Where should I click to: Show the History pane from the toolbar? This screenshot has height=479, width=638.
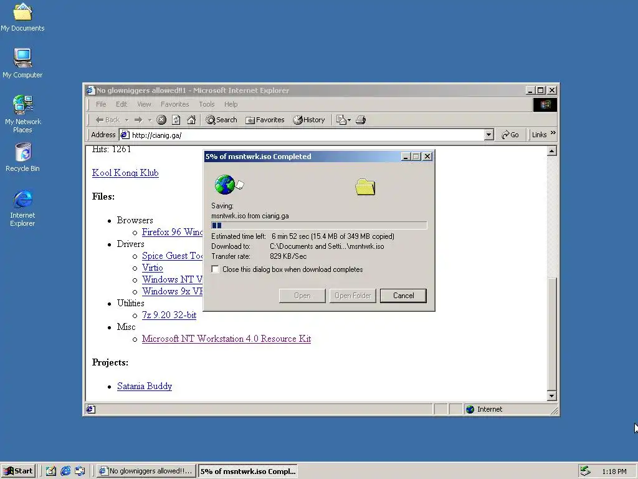pyautogui.click(x=309, y=120)
